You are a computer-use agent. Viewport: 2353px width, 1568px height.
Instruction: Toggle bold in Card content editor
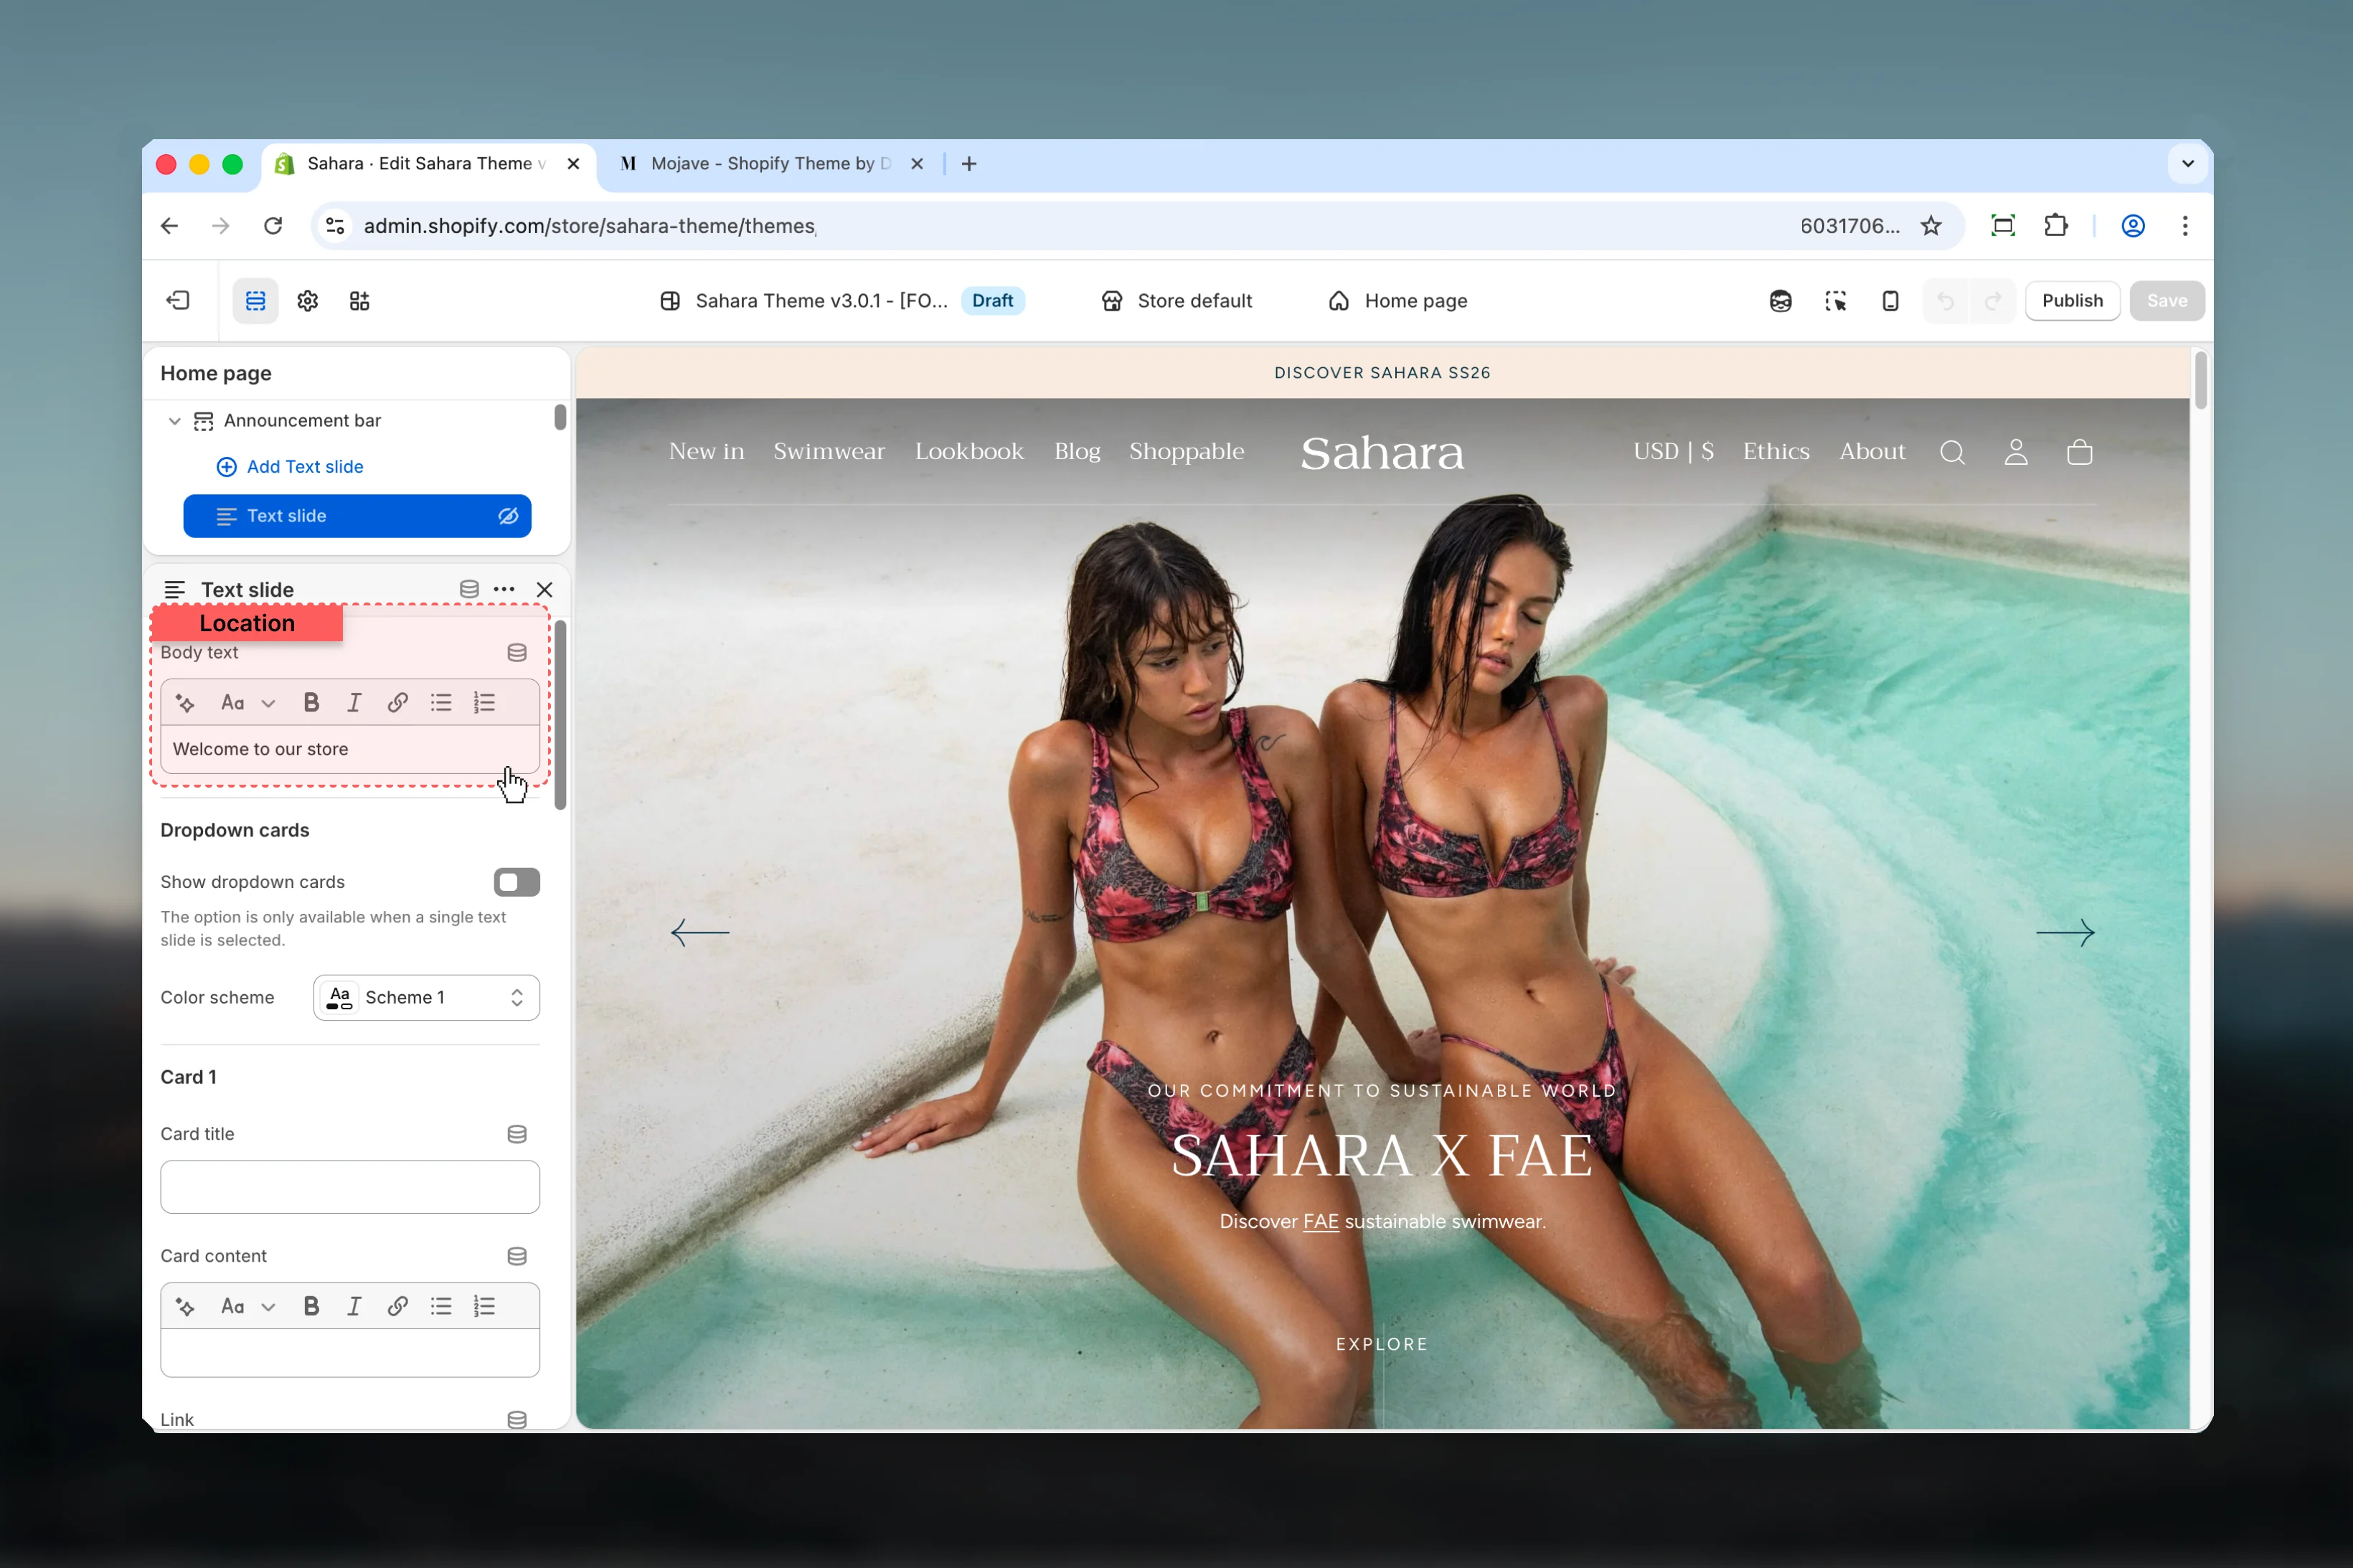click(312, 1306)
